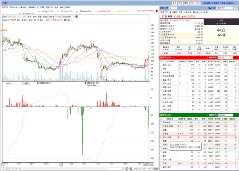Open the 法人目標 tab

click(204, 12)
